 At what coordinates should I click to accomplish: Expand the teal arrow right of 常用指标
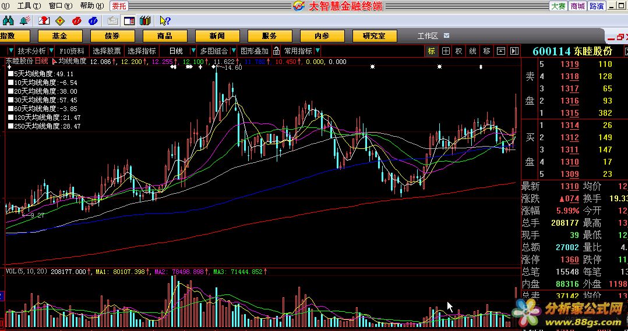[317, 51]
